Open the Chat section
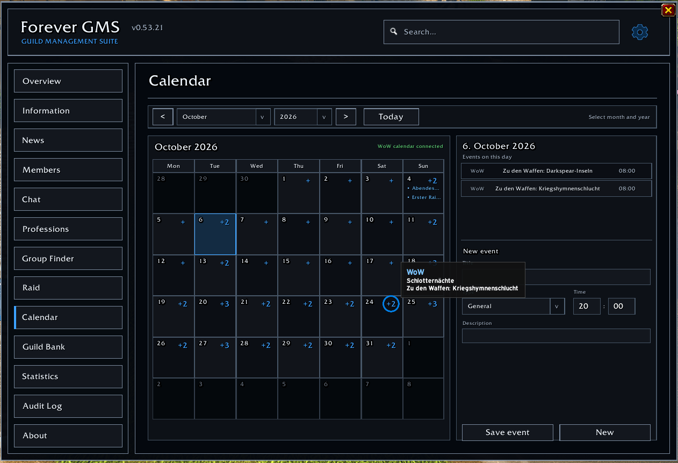The height and width of the screenshot is (463, 678). 68,200
